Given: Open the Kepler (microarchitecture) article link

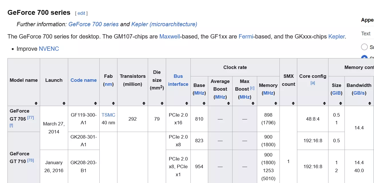Looking at the screenshot, I should click(164, 24).
